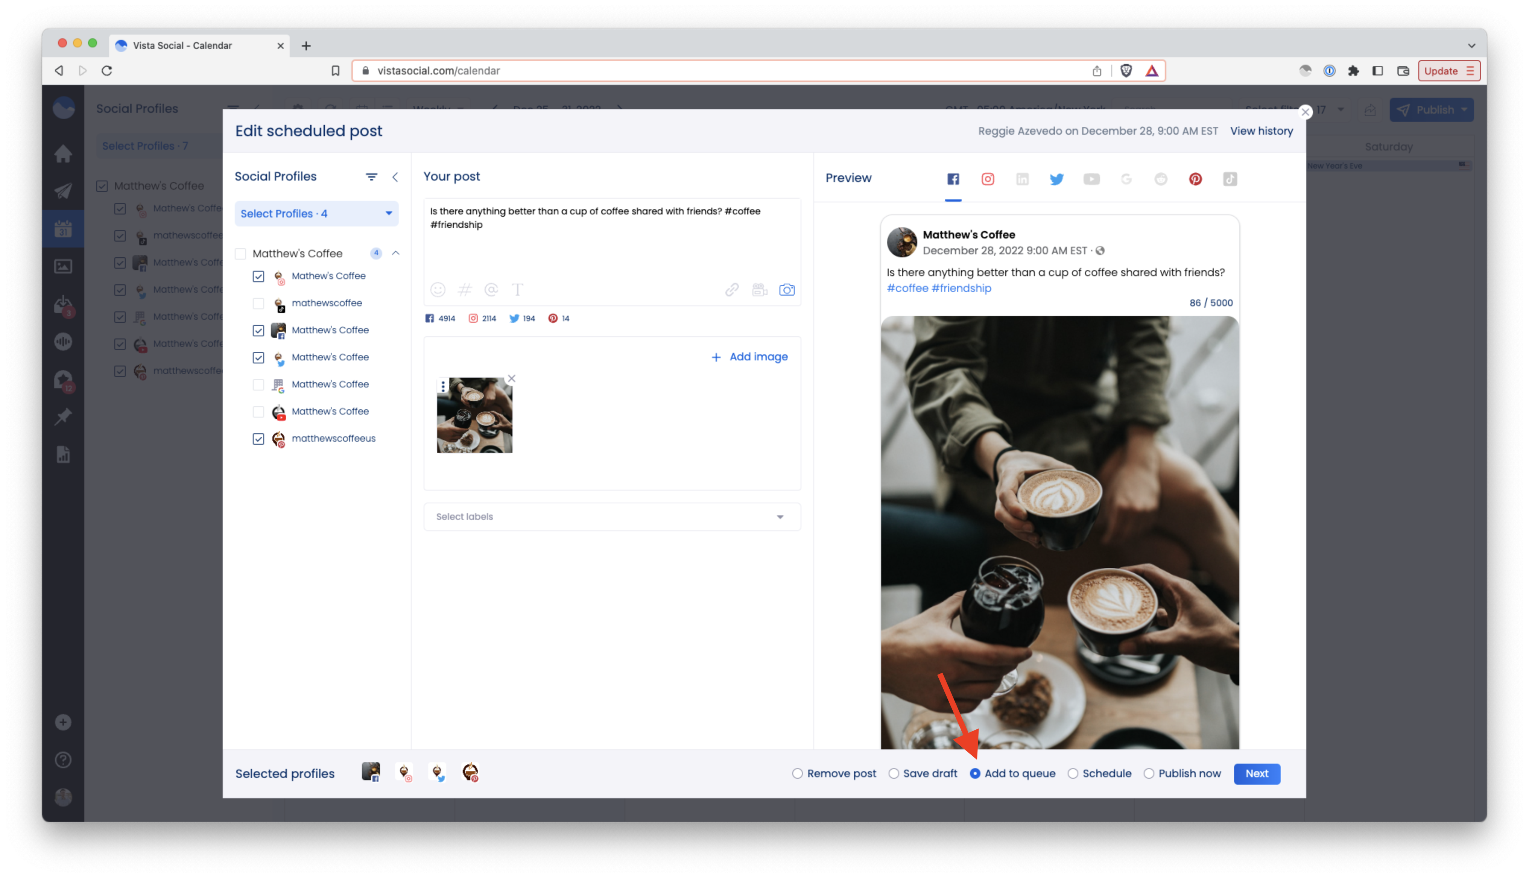Click the hashtag icon in post toolbar
The image size is (1529, 878).
pyautogui.click(x=464, y=290)
